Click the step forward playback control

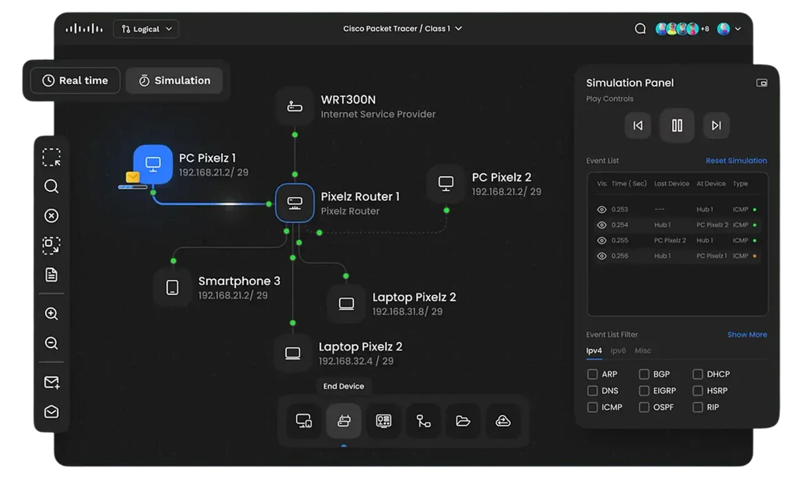tap(716, 126)
